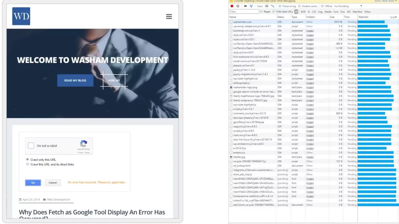Tick the Offline checkbox
Viewport: 399px width, 224px height.
[x=322, y=6]
